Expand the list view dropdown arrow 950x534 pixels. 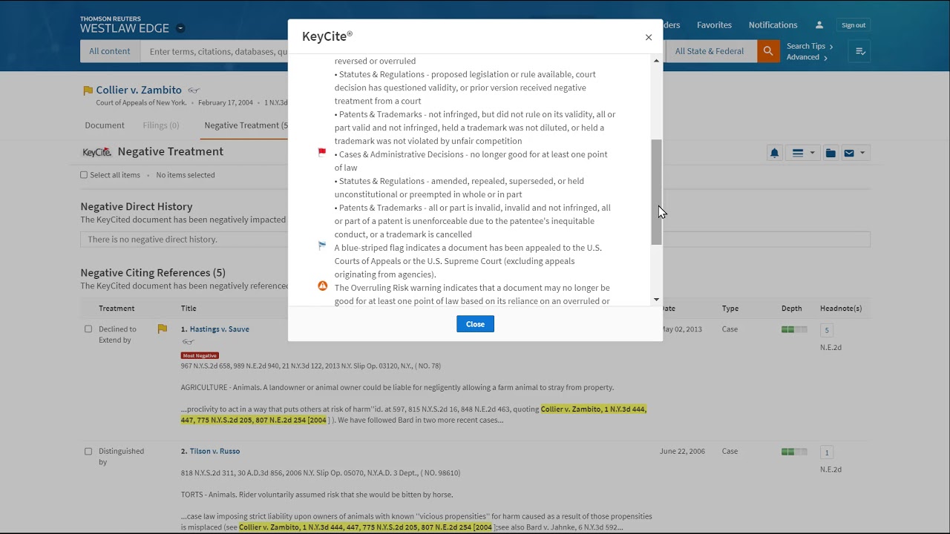click(812, 153)
